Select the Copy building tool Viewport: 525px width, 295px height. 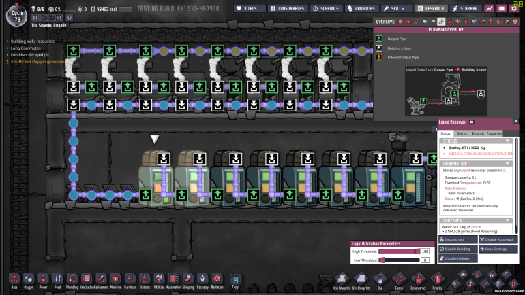pyautogui.click(x=235, y=281)
